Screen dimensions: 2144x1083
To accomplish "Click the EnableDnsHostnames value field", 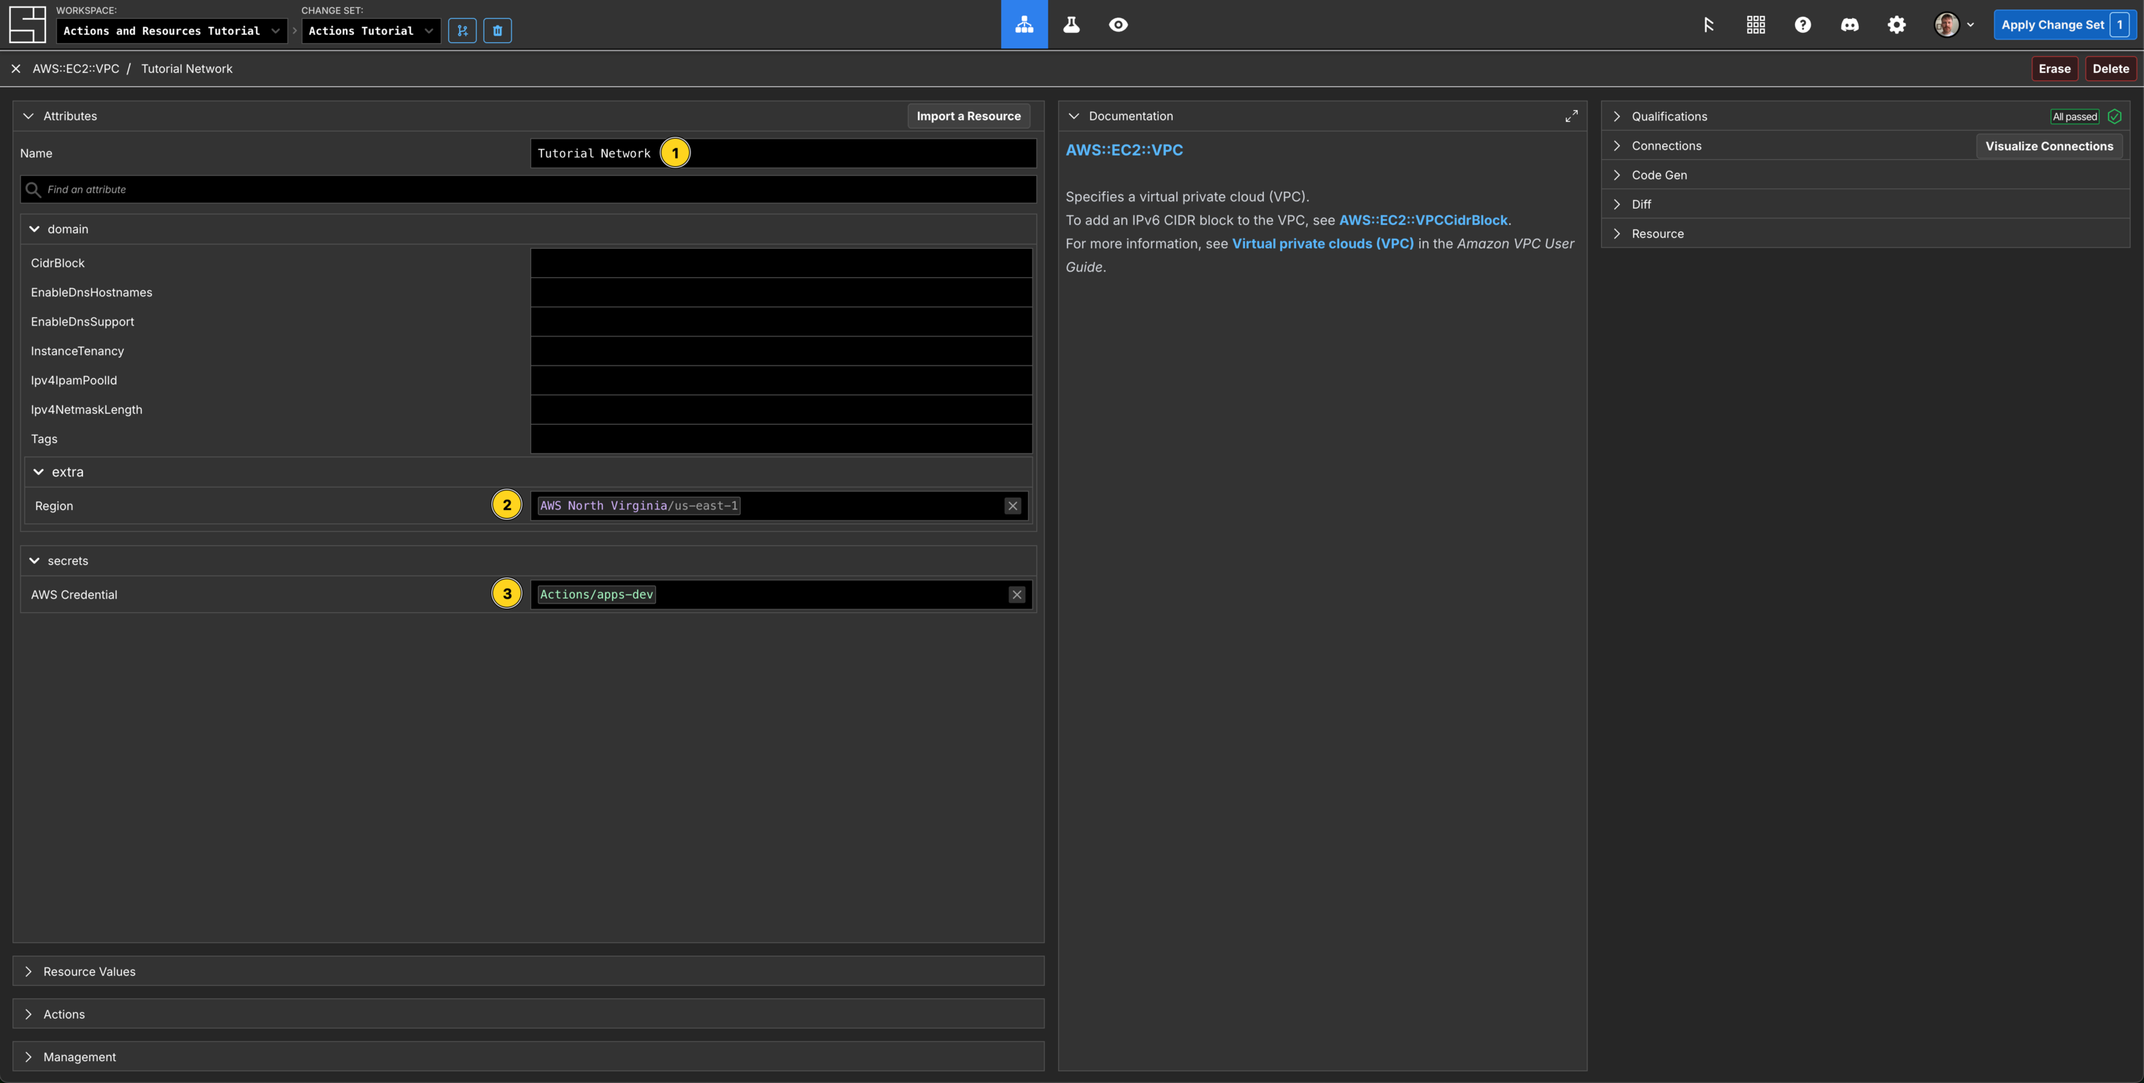I will point(781,292).
